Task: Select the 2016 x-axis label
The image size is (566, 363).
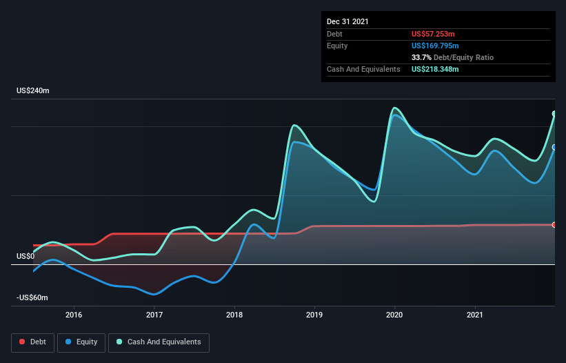Action: pyautogui.click(x=74, y=315)
